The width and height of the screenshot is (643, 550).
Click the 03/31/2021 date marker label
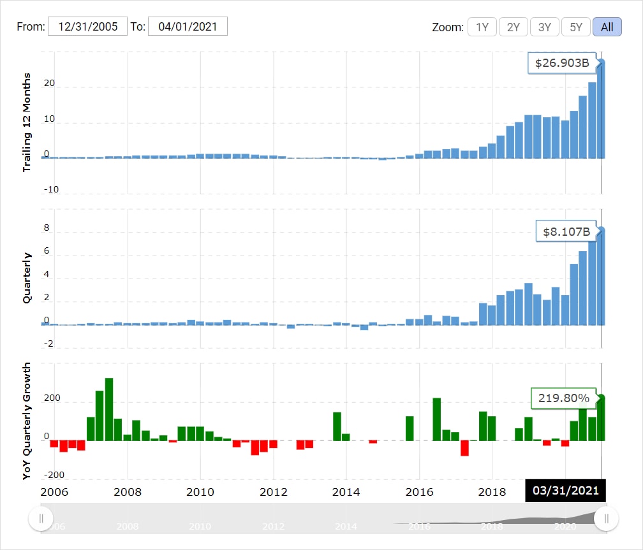565,490
